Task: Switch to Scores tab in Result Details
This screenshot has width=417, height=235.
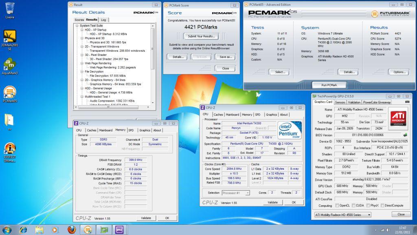Action: point(79,20)
